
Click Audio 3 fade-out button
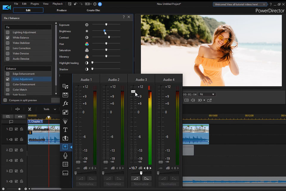point(147,178)
